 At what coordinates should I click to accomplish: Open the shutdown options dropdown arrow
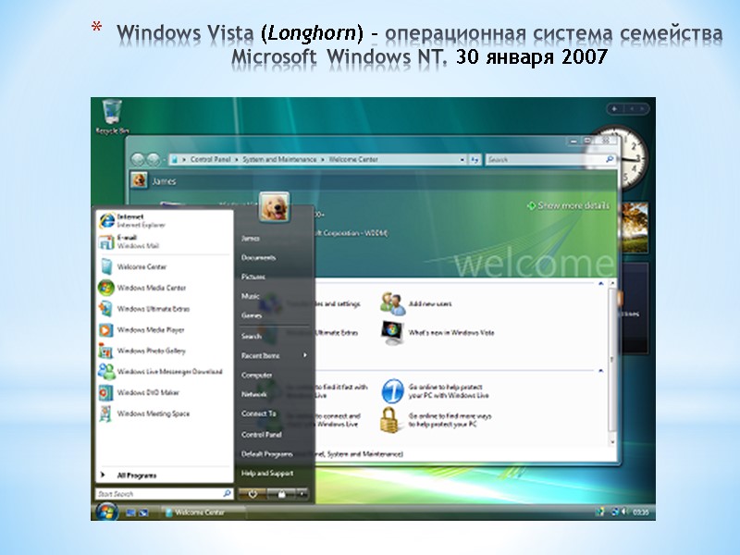coord(302,494)
